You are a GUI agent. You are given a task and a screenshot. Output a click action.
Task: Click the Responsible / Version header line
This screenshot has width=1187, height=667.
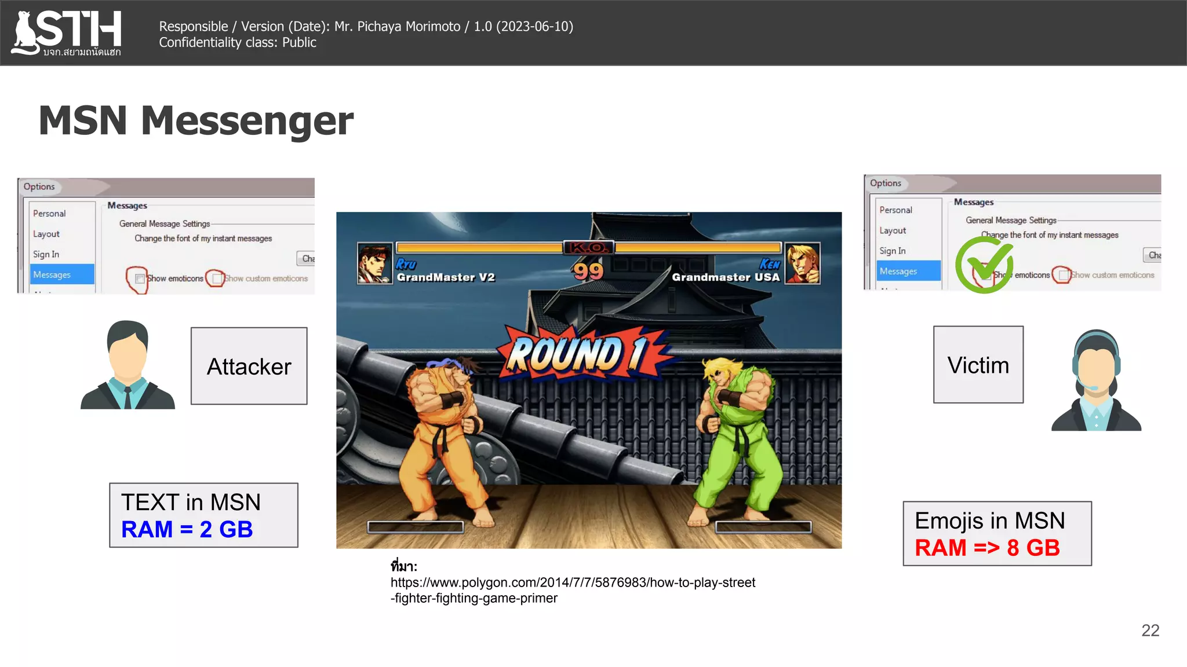point(366,26)
